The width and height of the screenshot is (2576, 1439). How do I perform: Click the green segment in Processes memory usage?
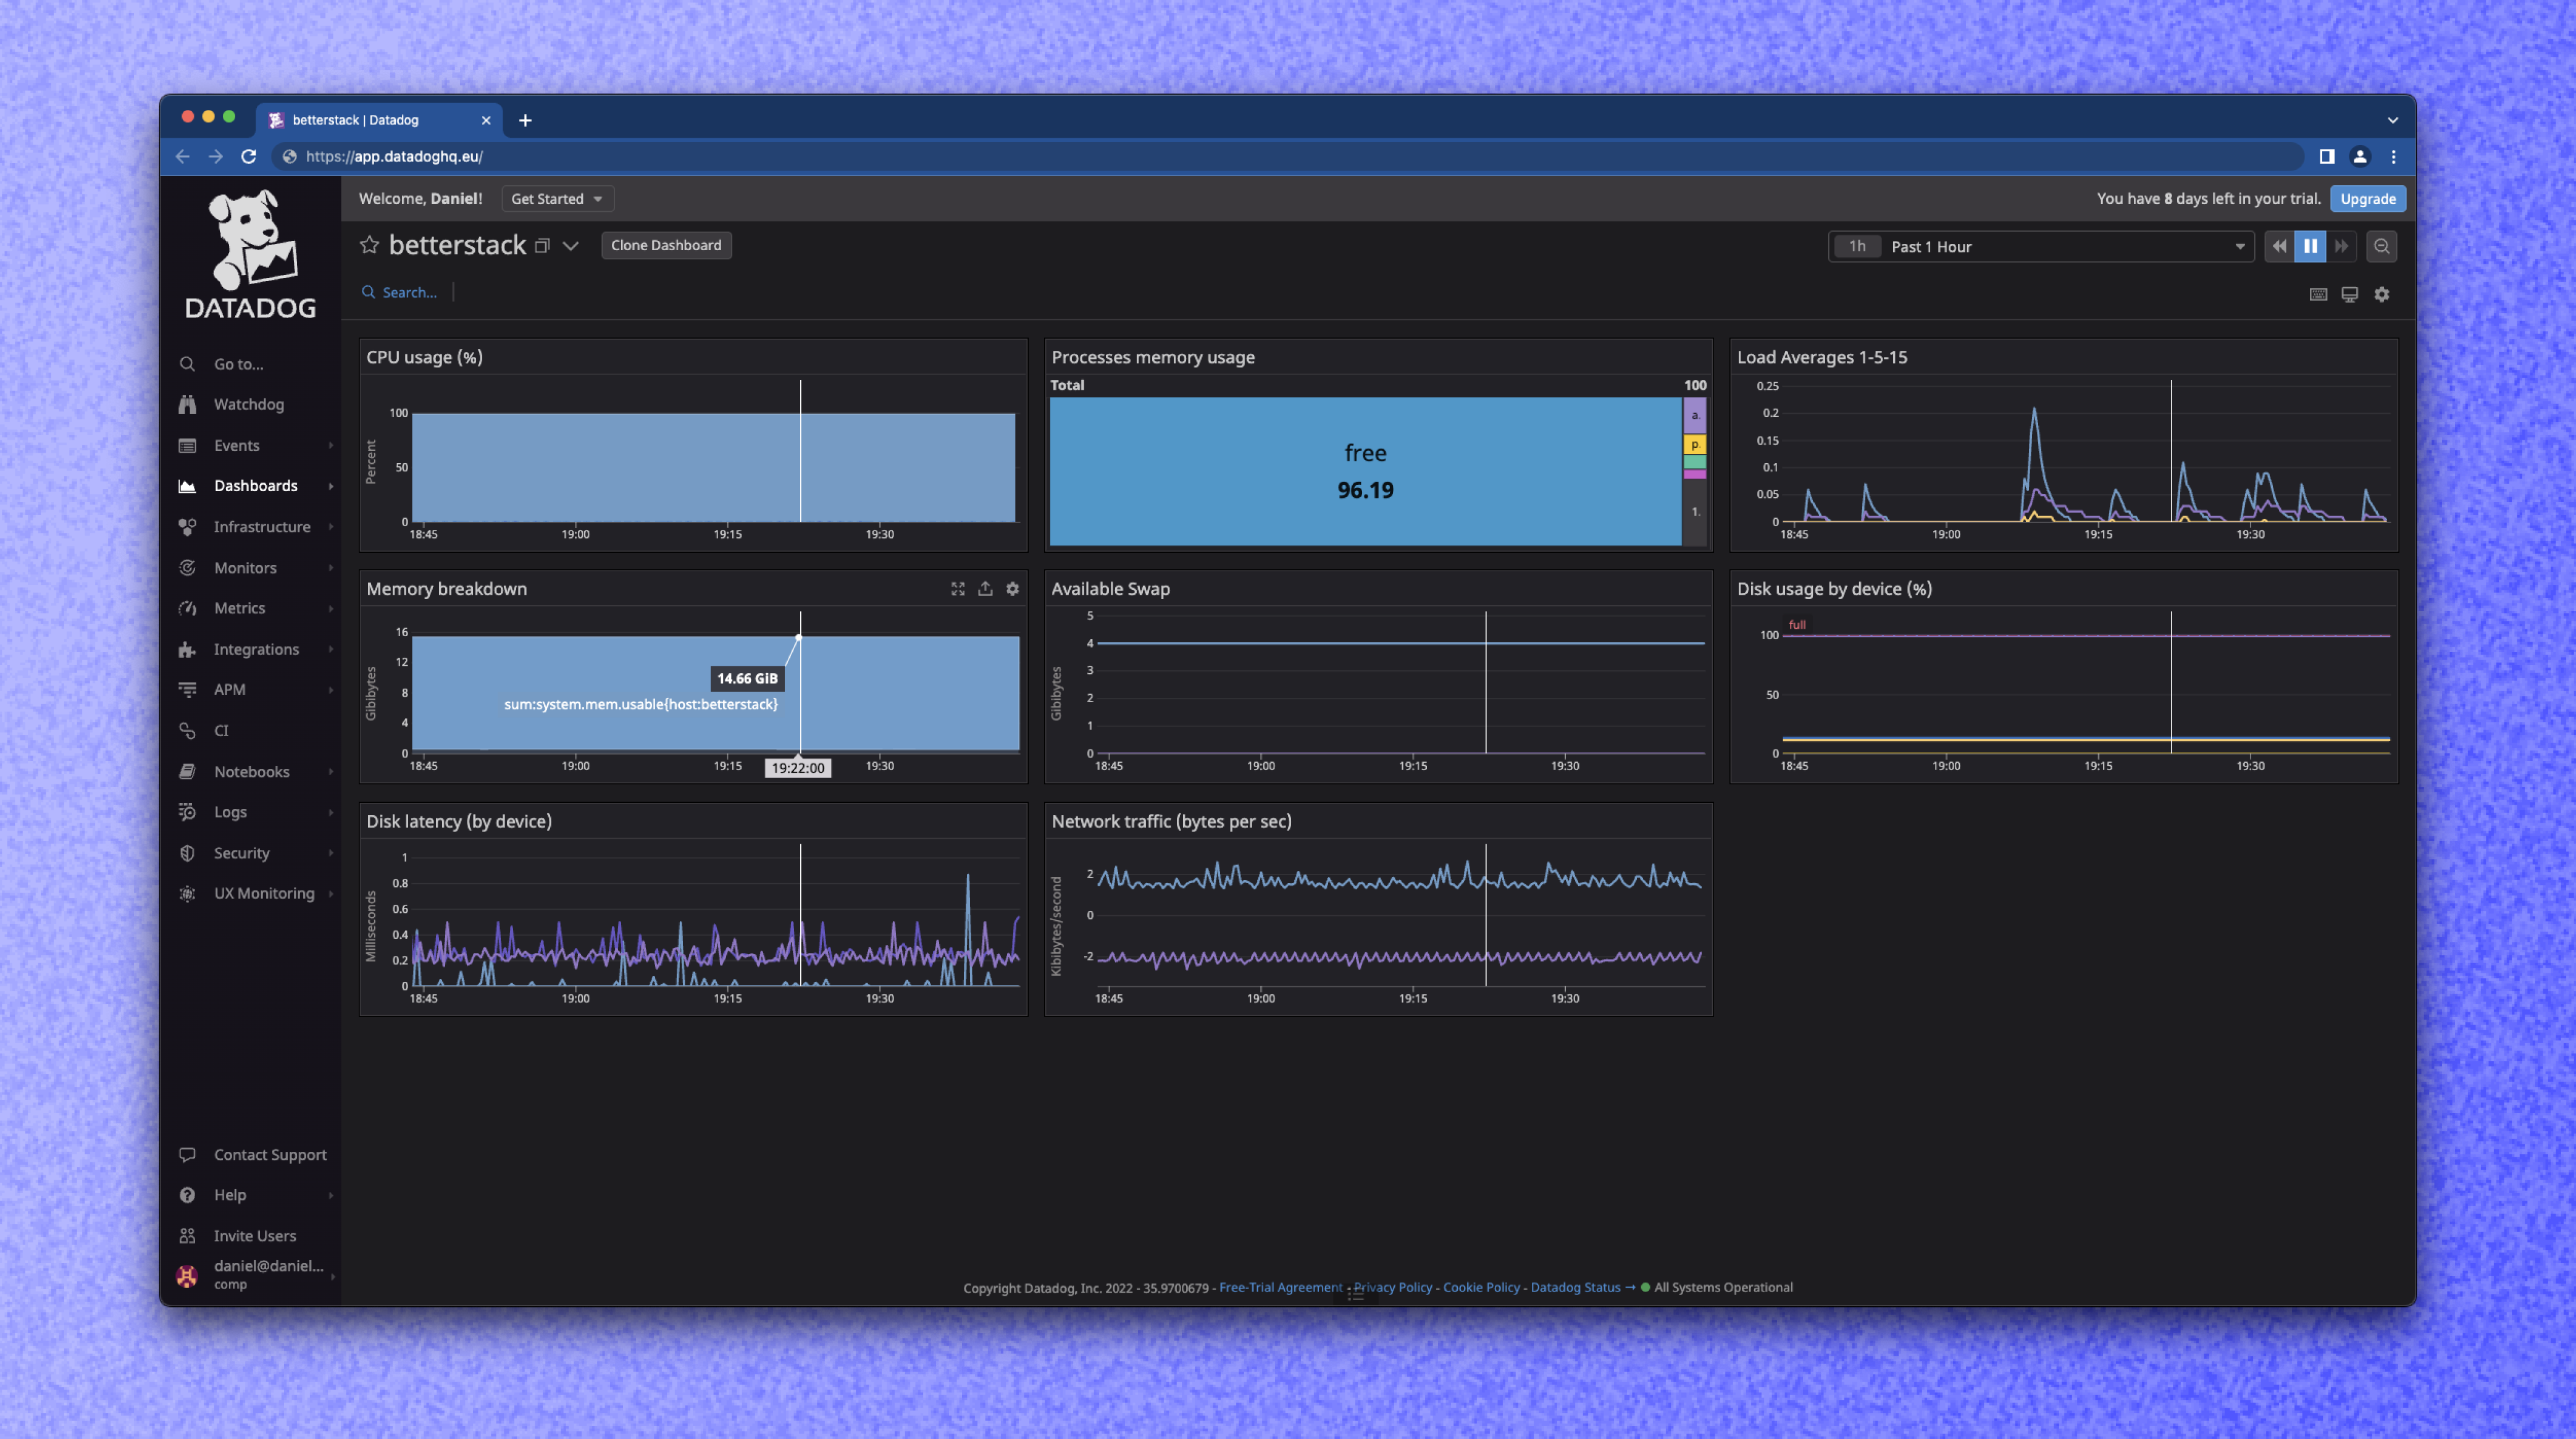tap(1695, 462)
